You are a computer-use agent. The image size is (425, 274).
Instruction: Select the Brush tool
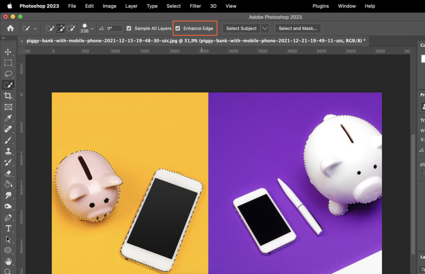[9, 140]
